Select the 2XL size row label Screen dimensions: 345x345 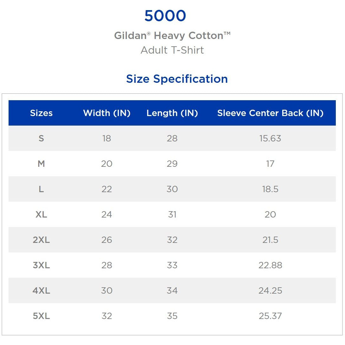[x=41, y=240]
